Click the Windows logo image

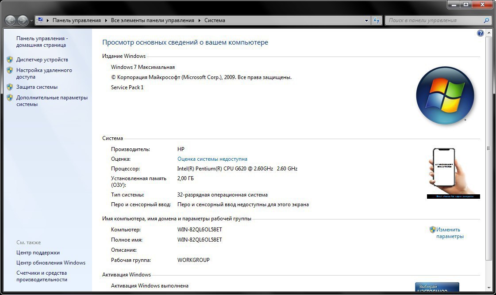pyautogui.click(x=445, y=95)
